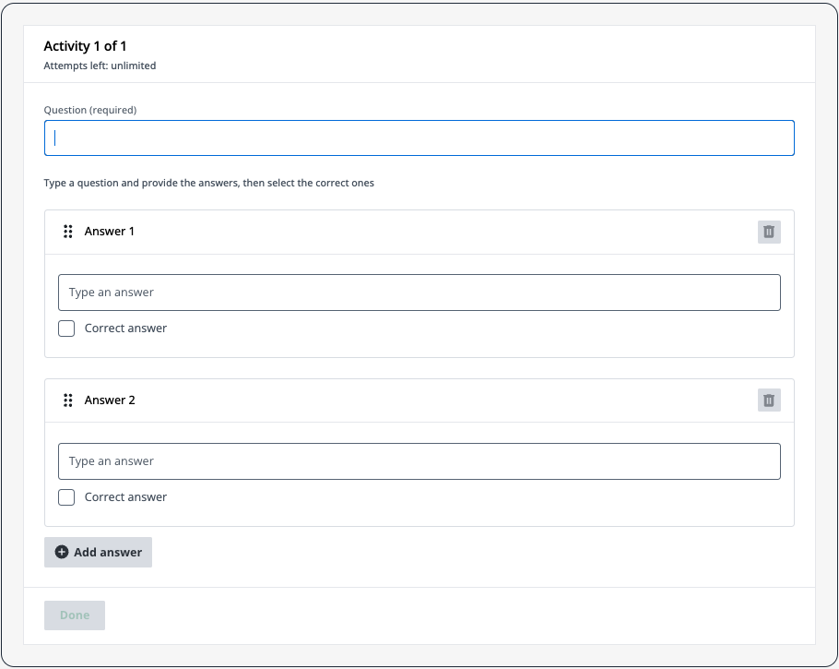
Task: Click the Done button
Action: click(75, 615)
